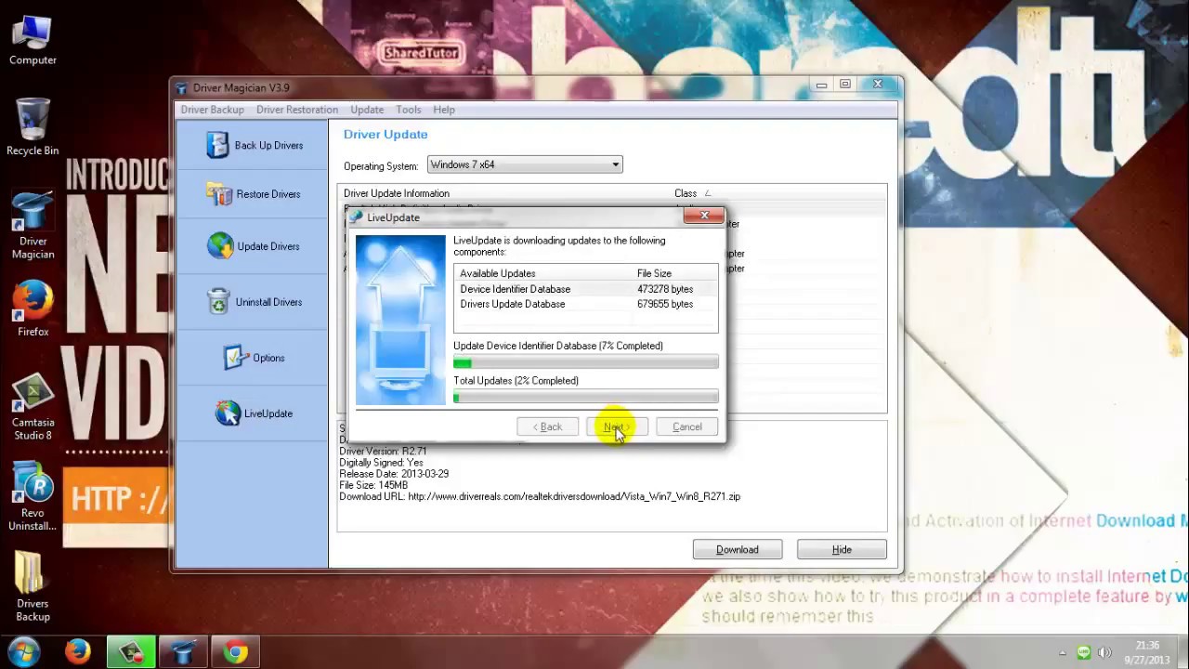This screenshot has width=1189, height=669.
Task: Open the Tools menu
Action: pyautogui.click(x=409, y=110)
